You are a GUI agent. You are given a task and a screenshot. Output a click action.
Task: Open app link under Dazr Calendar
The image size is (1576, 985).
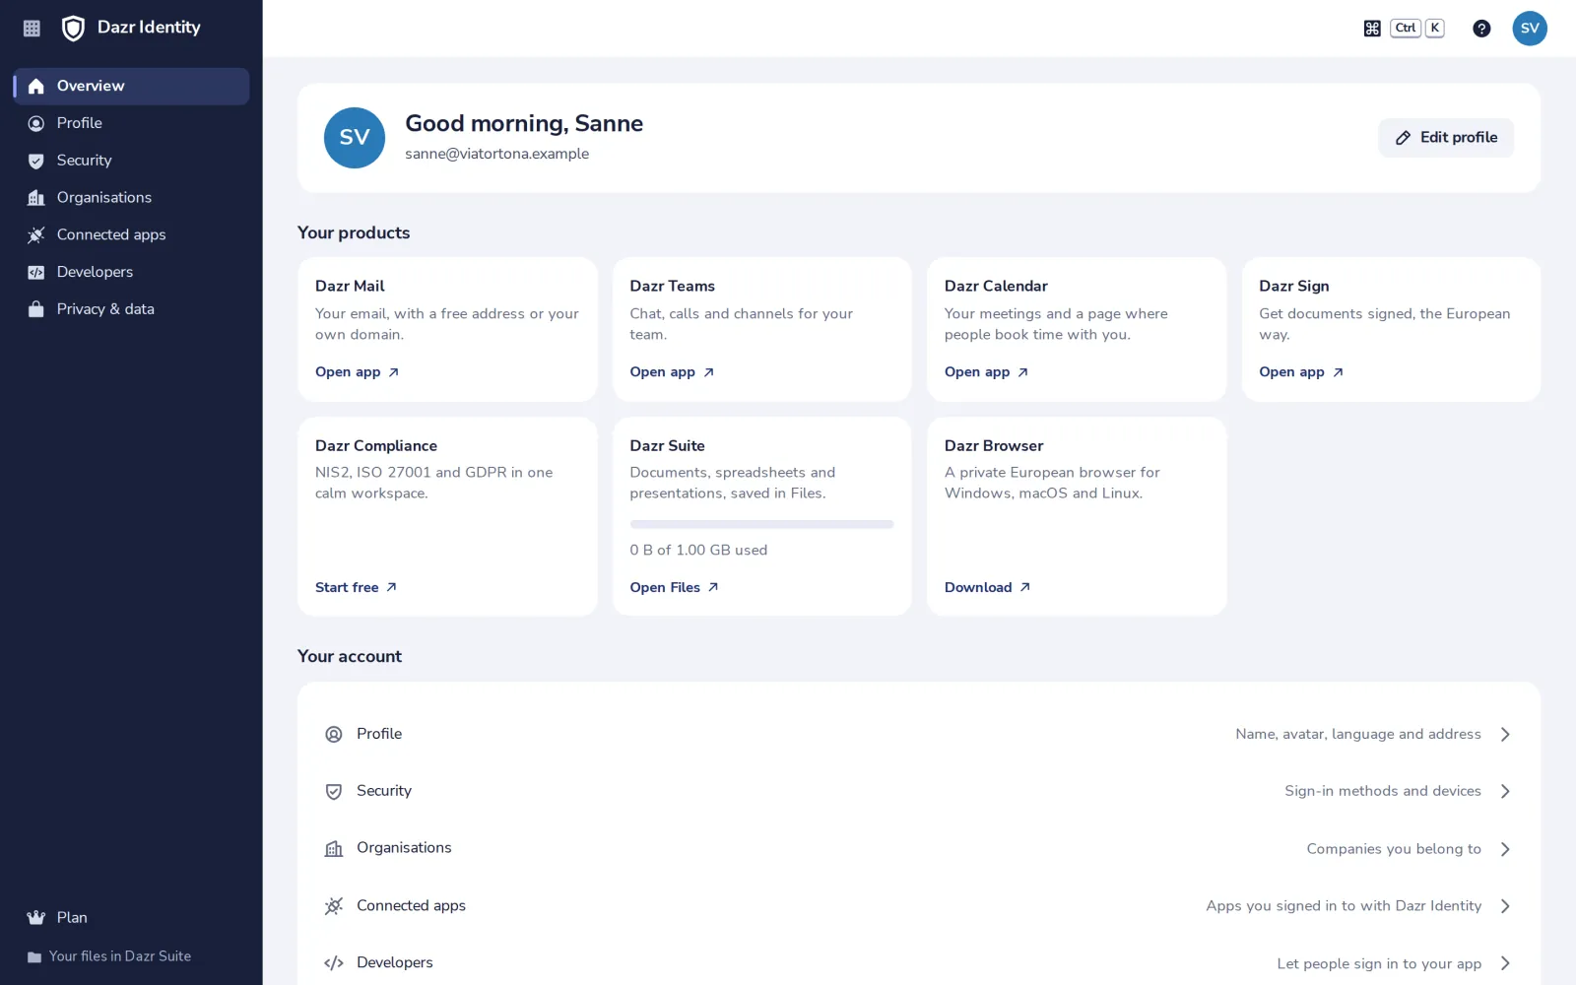click(986, 372)
